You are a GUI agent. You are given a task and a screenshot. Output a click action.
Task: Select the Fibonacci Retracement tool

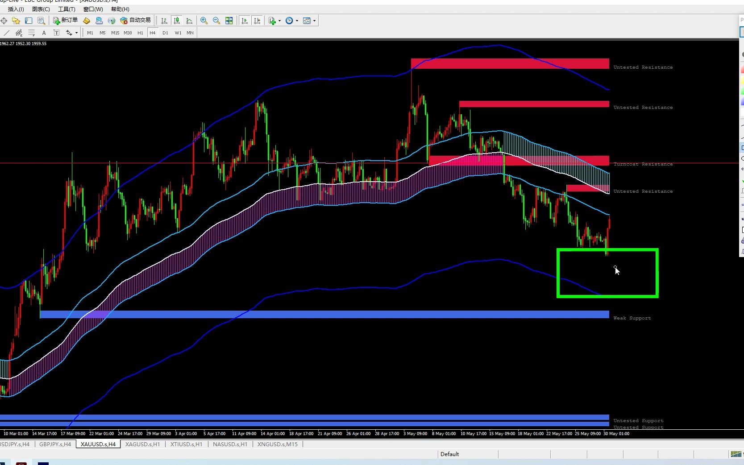click(x=31, y=33)
